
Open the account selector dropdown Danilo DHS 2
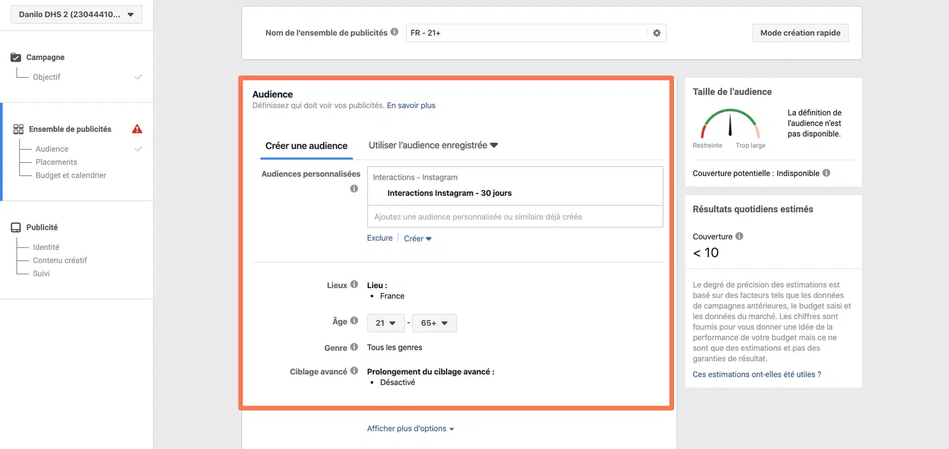[x=77, y=15]
